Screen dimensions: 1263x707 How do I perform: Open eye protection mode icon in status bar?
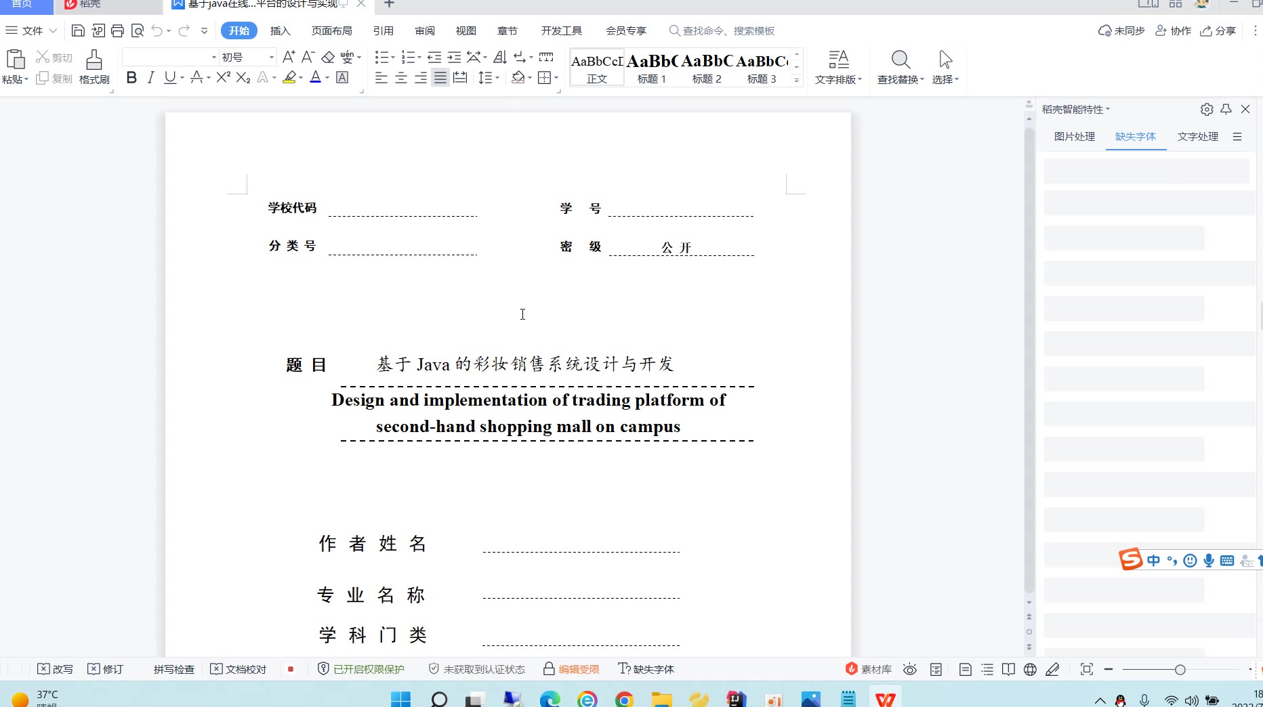(910, 669)
